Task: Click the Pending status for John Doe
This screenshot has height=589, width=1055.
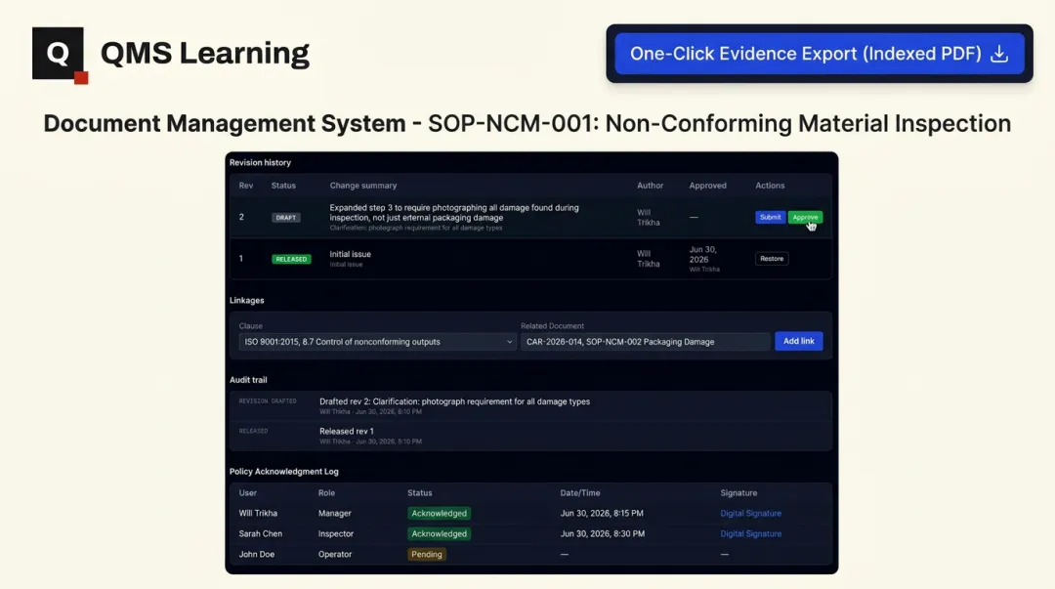Action: 427,555
